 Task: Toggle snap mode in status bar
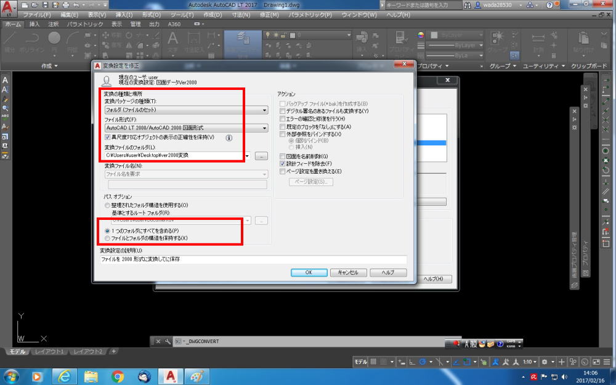(383, 362)
